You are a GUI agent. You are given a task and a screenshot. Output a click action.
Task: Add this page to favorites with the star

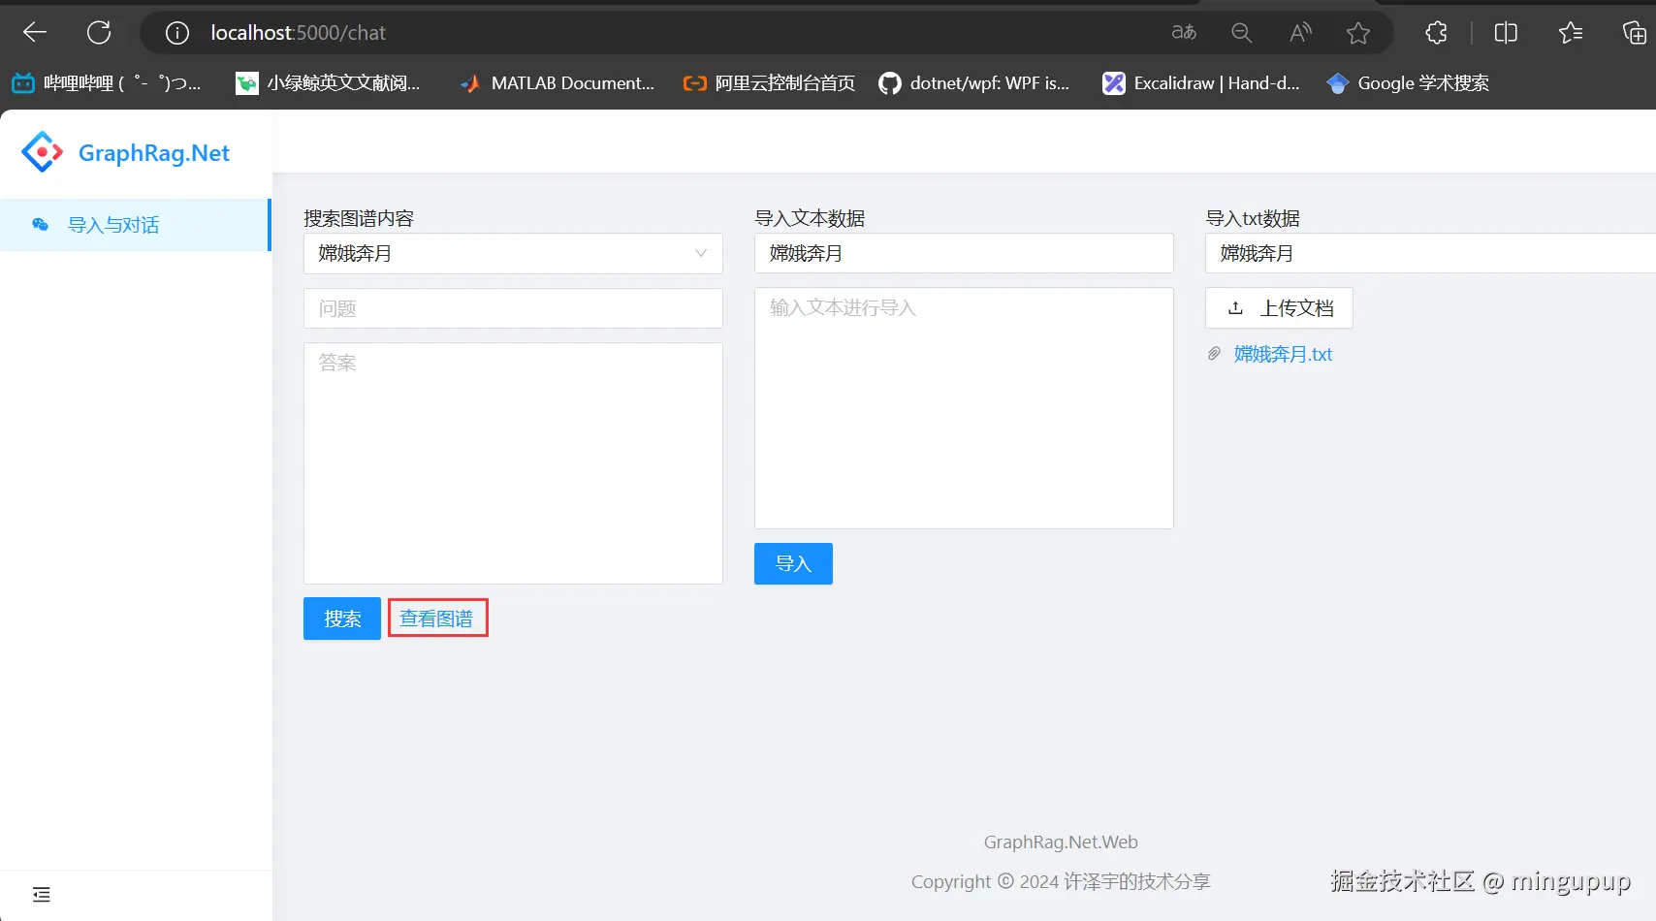(x=1358, y=33)
